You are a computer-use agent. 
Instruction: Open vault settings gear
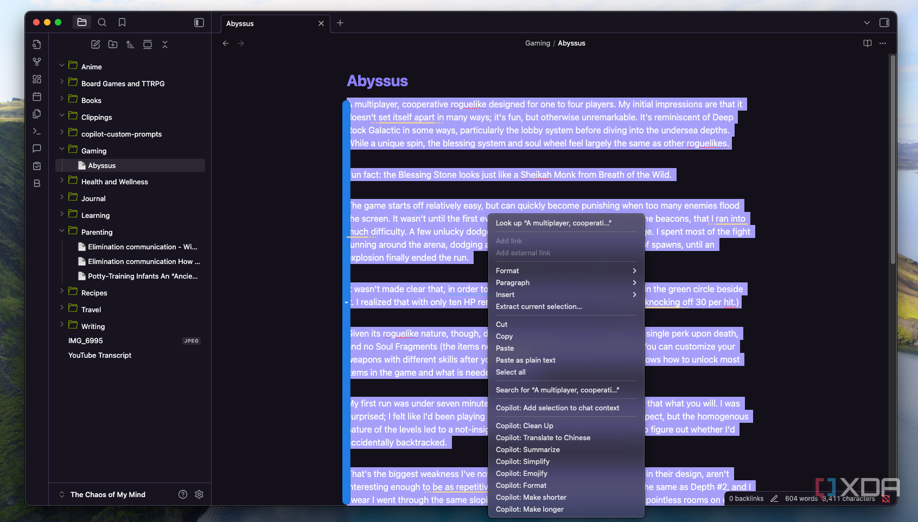pos(199,494)
